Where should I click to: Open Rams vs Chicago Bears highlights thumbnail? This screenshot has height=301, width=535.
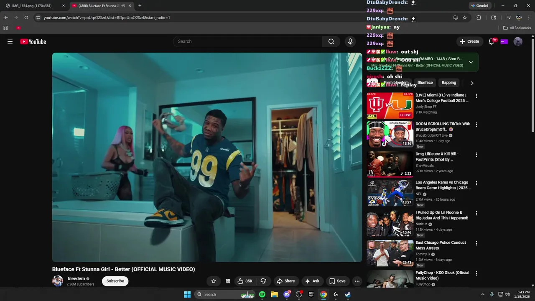[x=390, y=193]
